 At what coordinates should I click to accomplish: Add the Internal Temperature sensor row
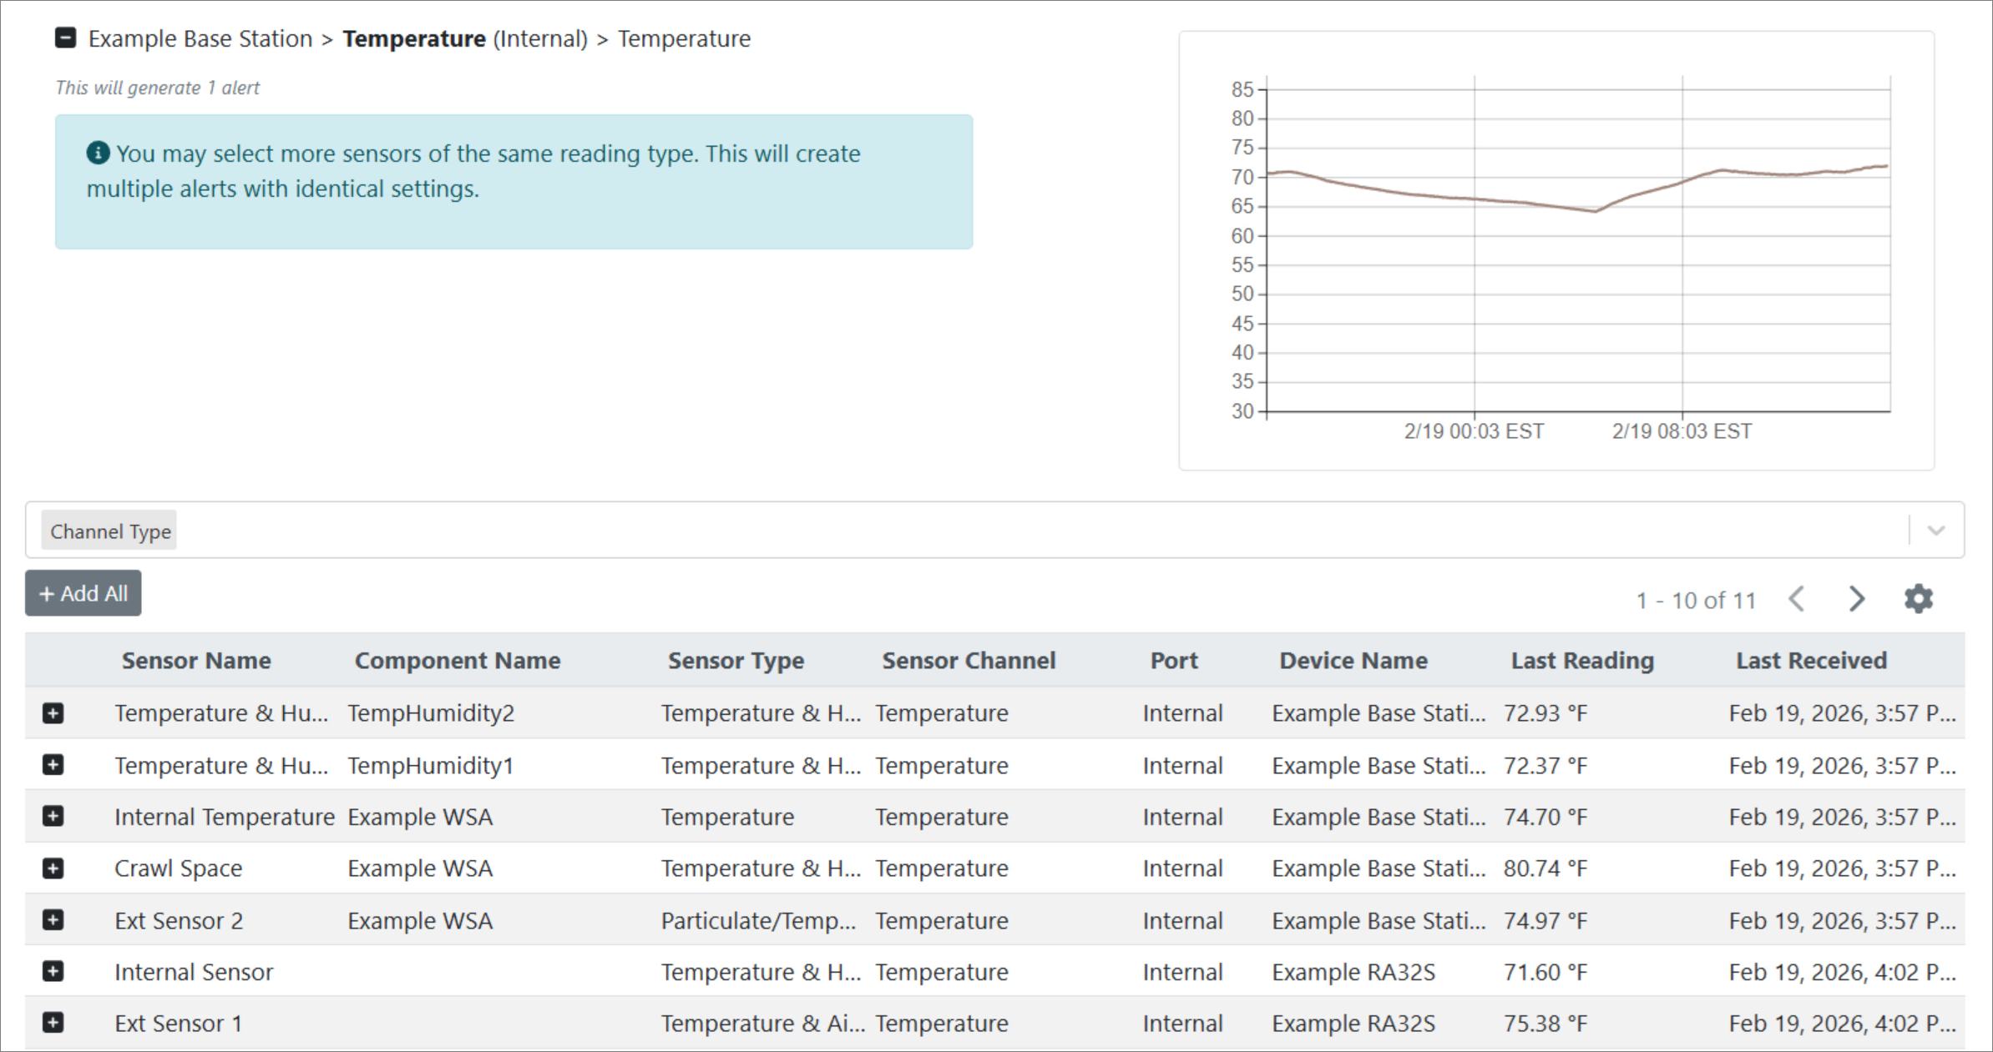[53, 817]
